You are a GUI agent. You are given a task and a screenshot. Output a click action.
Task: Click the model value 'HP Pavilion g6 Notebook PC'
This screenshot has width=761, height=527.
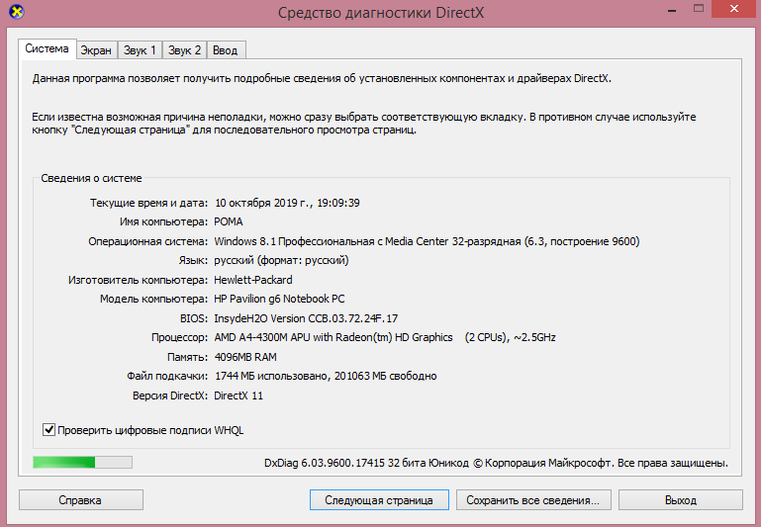point(279,299)
